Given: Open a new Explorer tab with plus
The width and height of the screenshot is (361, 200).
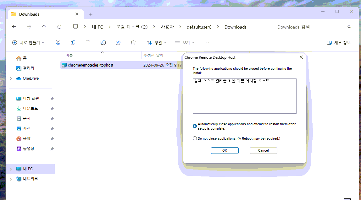Looking at the screenshot, I should [91, 14].
